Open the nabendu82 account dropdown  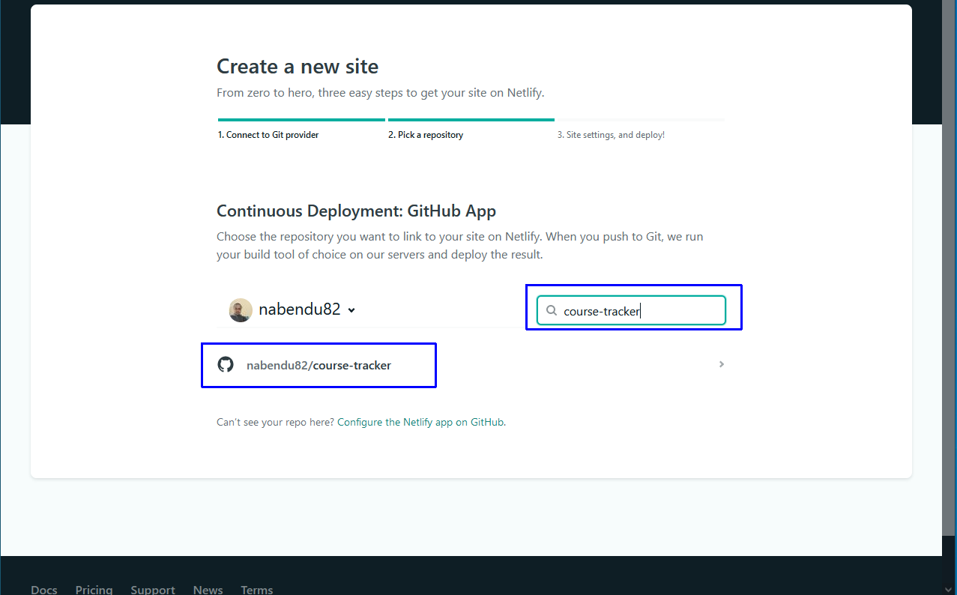click(292, 309)
